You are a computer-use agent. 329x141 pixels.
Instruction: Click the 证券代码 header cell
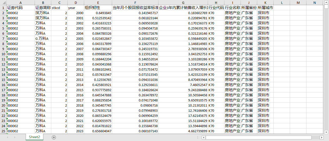point(21,8)
